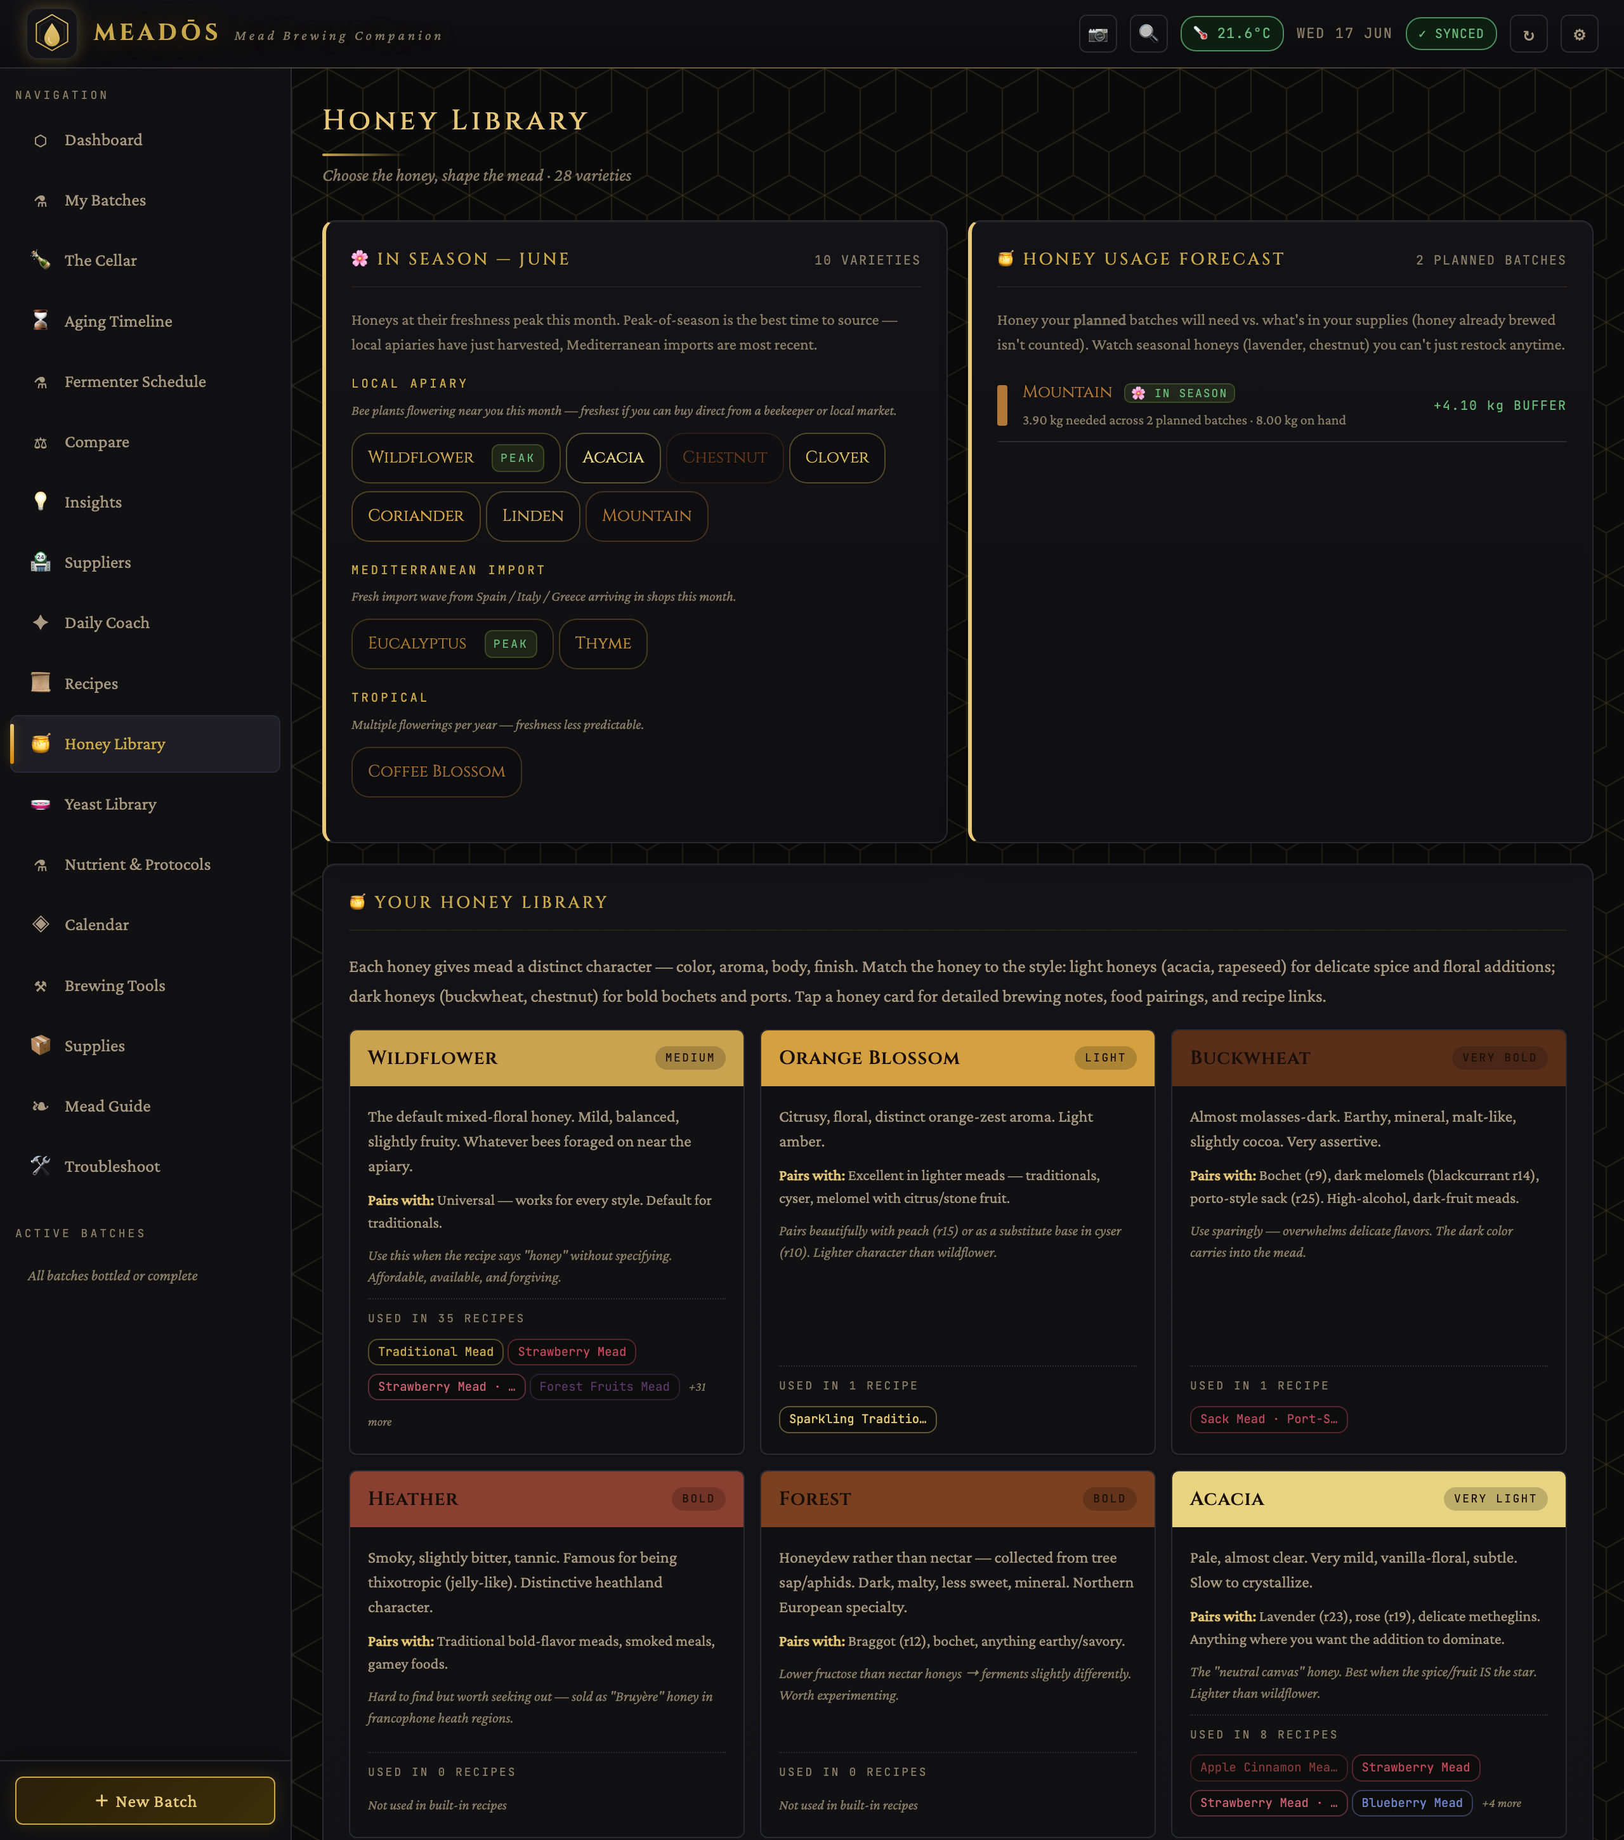The height and width of the screenshot is (1840, 1624).
Task: Click the Mead Guide leaf icon
Action: [x=41, y=1107]
